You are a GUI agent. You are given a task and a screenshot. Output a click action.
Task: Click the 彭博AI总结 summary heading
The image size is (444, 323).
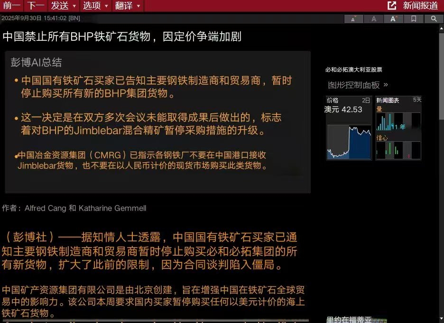pyautogui.click(x=36, y=63)
